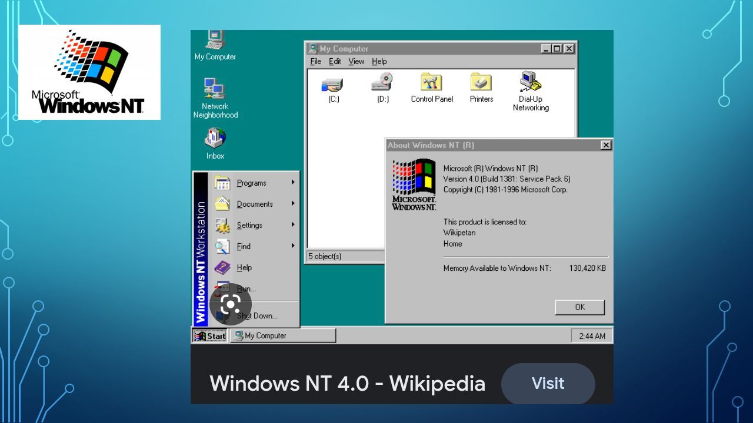Open the My Computer desktop icon
This screenshot has width=753, height=423.
215,46
